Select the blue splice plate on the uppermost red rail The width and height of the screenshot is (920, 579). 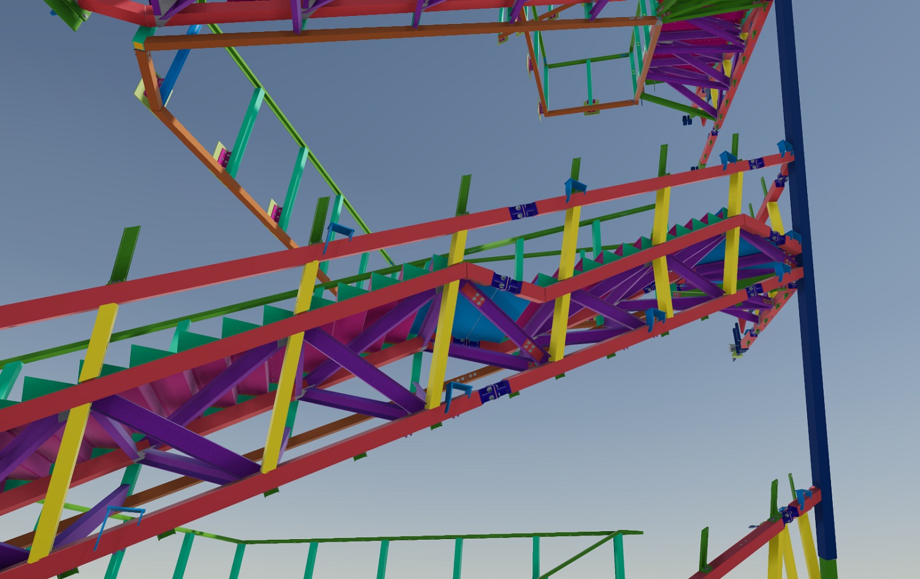[523, 211]
